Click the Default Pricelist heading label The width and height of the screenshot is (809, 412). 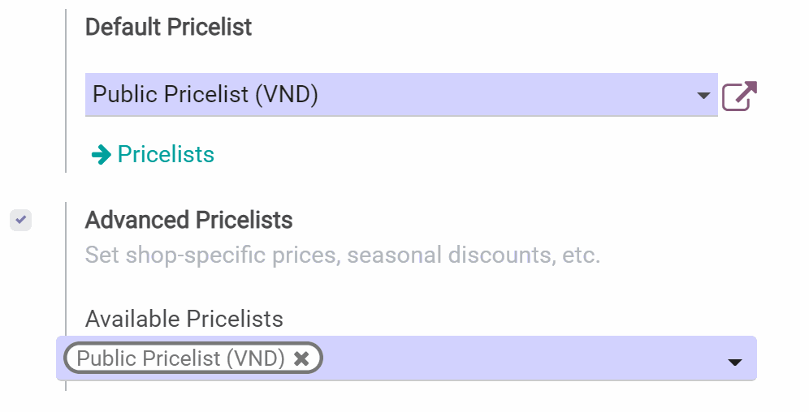pos(168,27)
